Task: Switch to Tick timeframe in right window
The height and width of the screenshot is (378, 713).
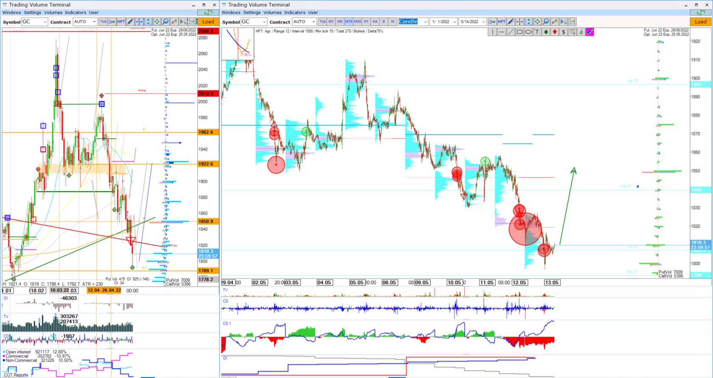Action: [323, 22]
